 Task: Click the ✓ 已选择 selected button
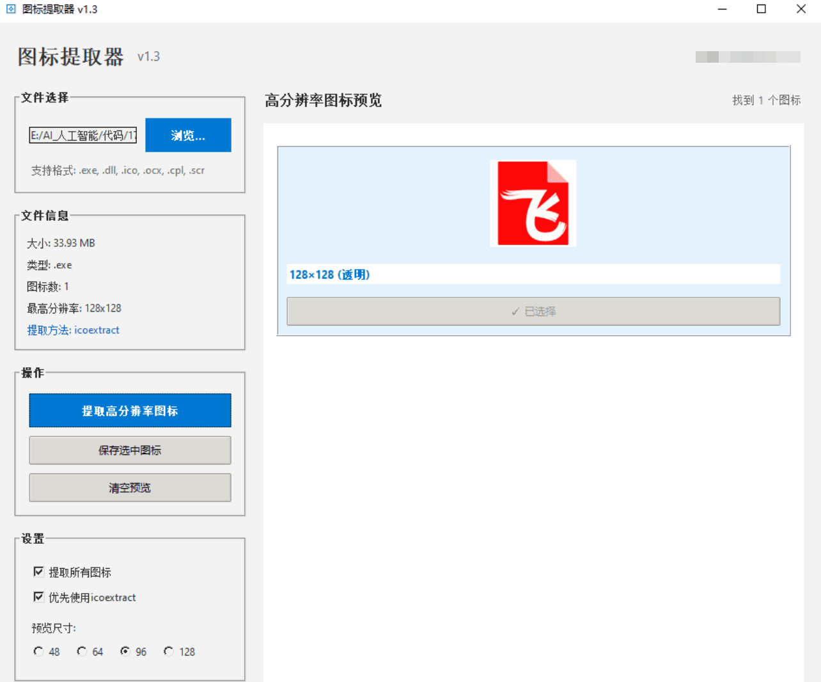pyautogui.click(x=533, y=311)
